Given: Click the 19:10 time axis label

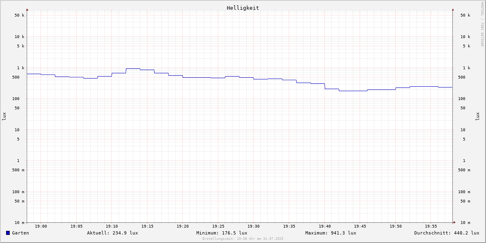Looking at the screenshot, I should [x=112, y=226].
